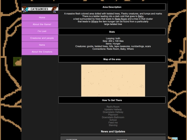Viewport: 187px width, 140px height.
Task: Click the Size: 200 x 100 tiles line
Action: 113,41
